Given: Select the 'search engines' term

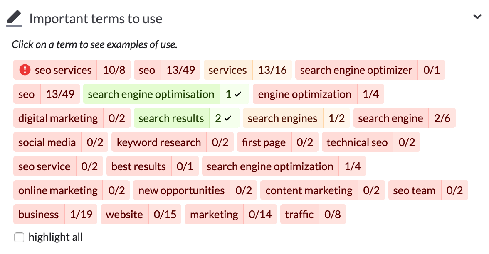Looking at the screenshot, I should (282, 118).
